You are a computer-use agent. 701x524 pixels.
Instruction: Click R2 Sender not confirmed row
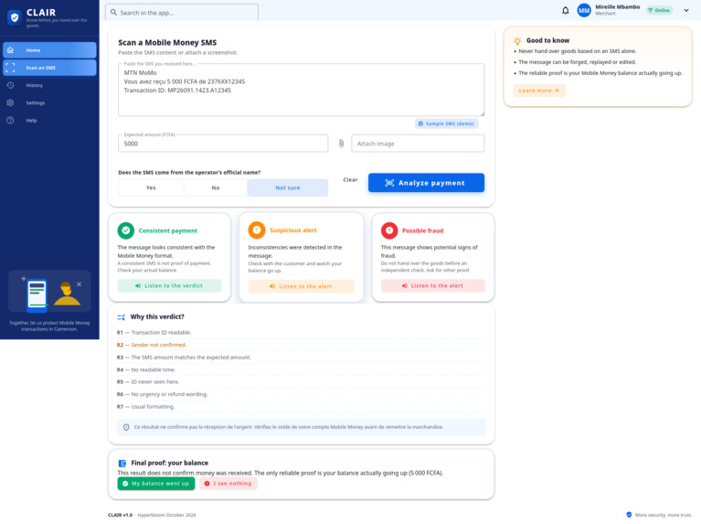301,345
